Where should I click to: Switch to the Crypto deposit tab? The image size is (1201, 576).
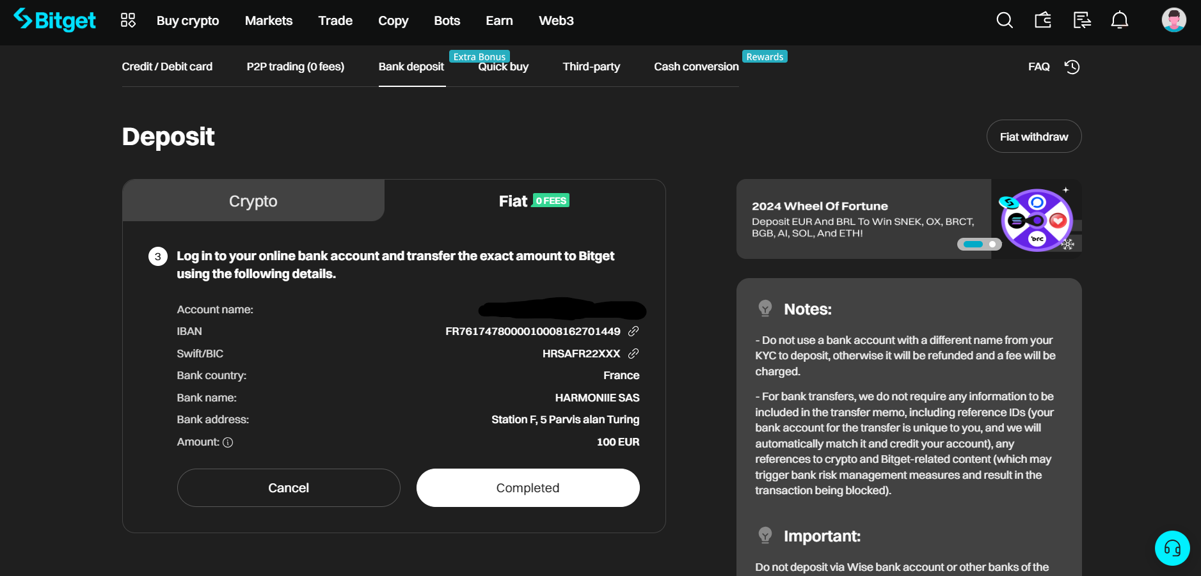tap(253, 201)
